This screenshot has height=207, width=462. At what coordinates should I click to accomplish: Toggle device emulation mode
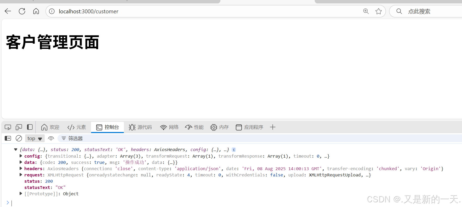tap(19, 127)
